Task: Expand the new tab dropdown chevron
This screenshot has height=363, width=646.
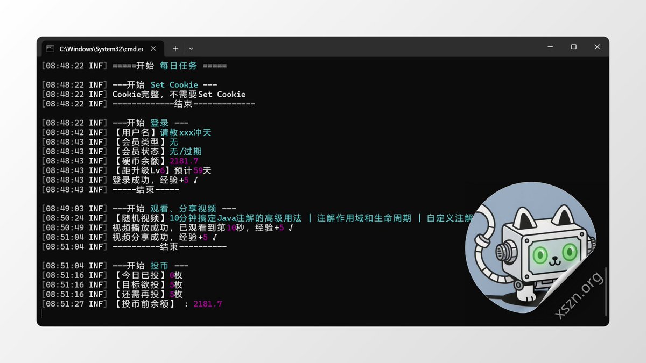Action: point(191,48)
